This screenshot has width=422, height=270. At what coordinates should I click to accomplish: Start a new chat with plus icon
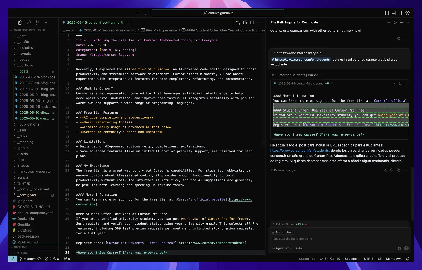[389, 22]
